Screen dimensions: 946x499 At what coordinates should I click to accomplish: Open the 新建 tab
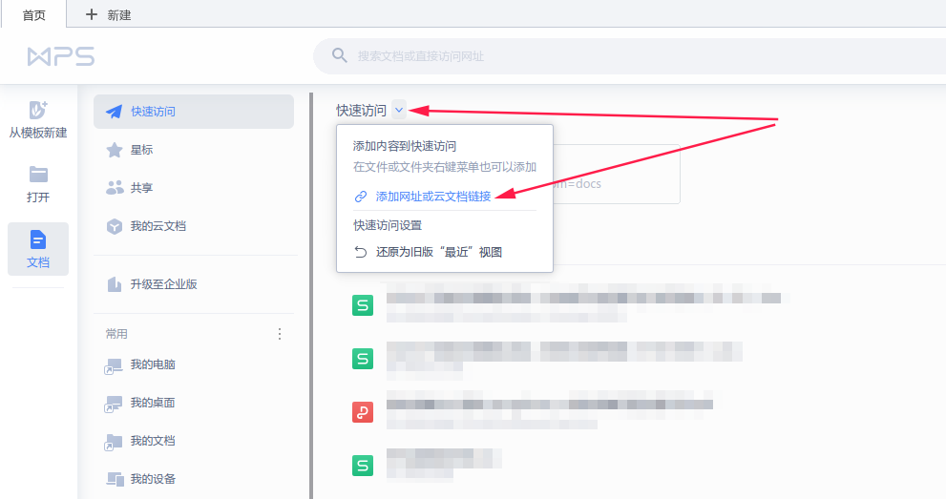click(x=109, y=14)
